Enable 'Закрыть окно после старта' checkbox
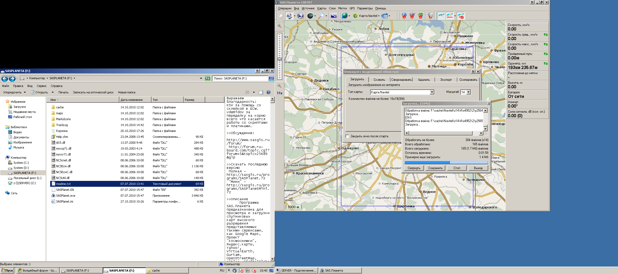The image size is (618, 274). tap(347, 136)
